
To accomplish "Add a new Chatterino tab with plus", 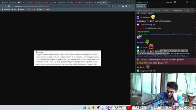I will 149,6.
